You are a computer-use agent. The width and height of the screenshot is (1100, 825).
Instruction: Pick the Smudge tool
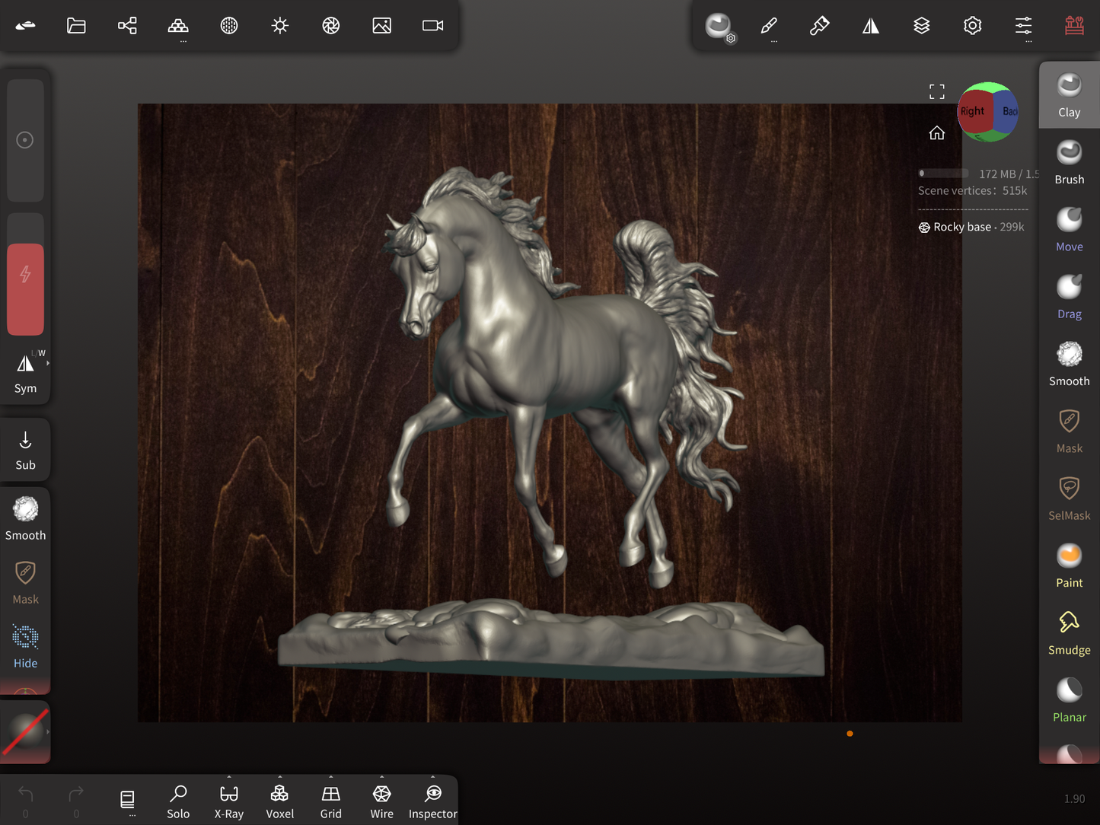pyautogui.click(x=1069, y=632)
